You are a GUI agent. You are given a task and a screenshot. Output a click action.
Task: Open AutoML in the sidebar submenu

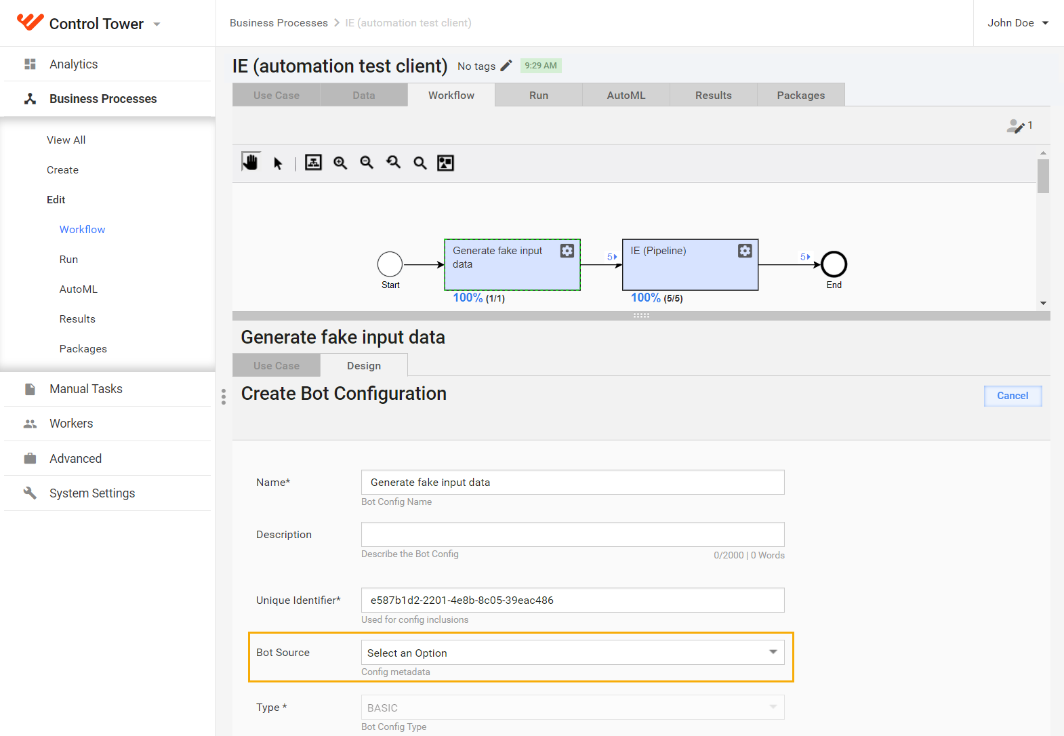coord(78,289)
